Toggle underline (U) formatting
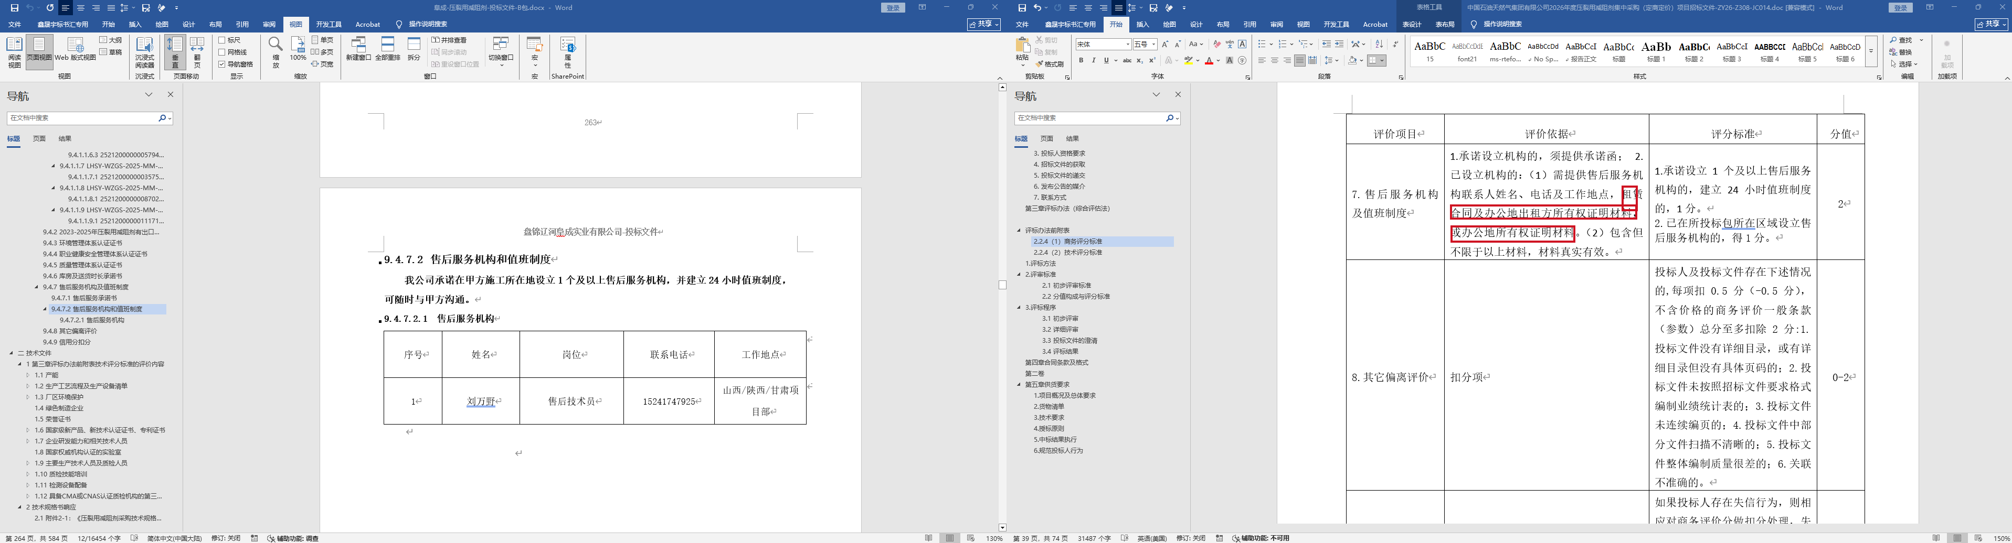Screen dimensions: 2012x543 [x=1106, y=60]
